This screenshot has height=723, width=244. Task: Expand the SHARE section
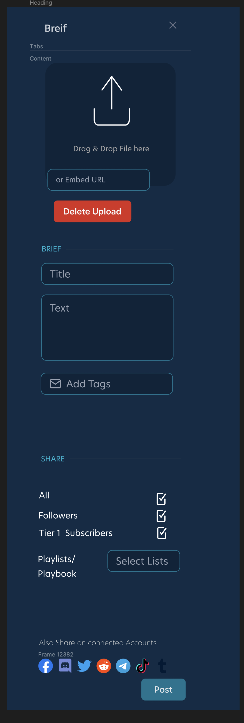53,459
